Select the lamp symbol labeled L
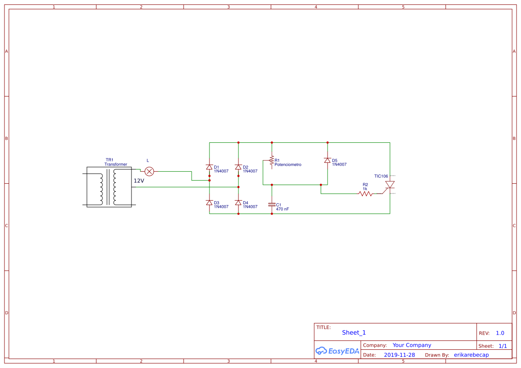Image resolution: width=521 pixels, height=368 pixels. (x=149, y=172)
